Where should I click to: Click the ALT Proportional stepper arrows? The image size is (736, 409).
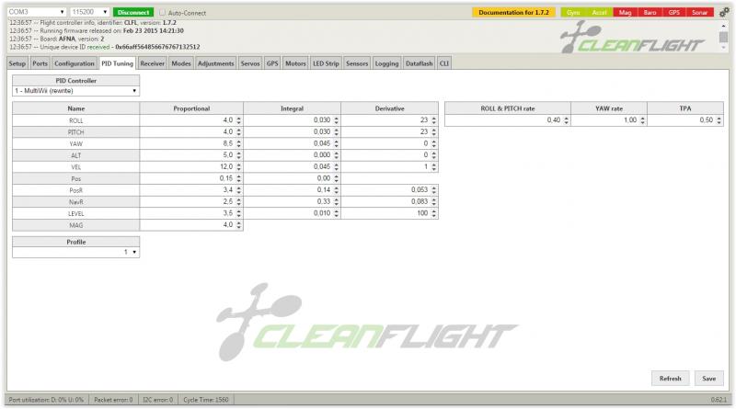coord(239,155)
